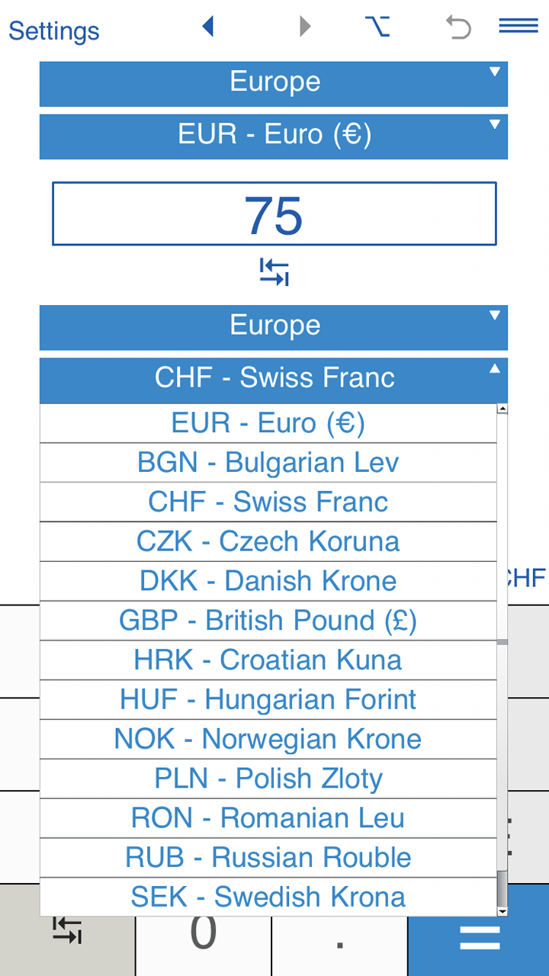This screenshot has height=976, width=549.
Task: Tap the forward arrow in top bar
Action: (x=305, y=27)
